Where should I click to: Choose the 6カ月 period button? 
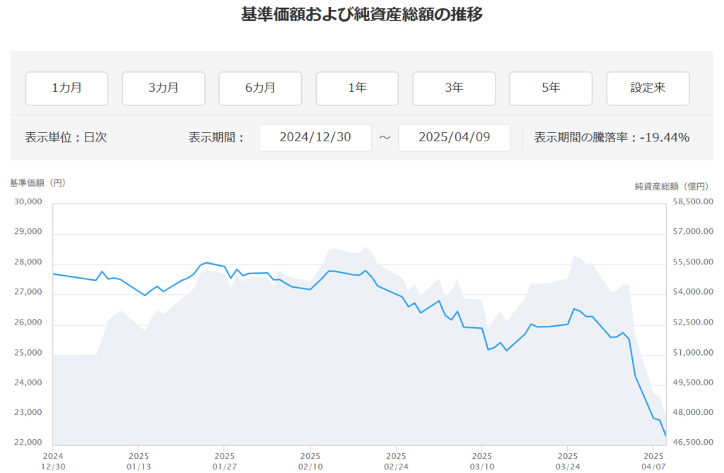click(x=260, y=88)
